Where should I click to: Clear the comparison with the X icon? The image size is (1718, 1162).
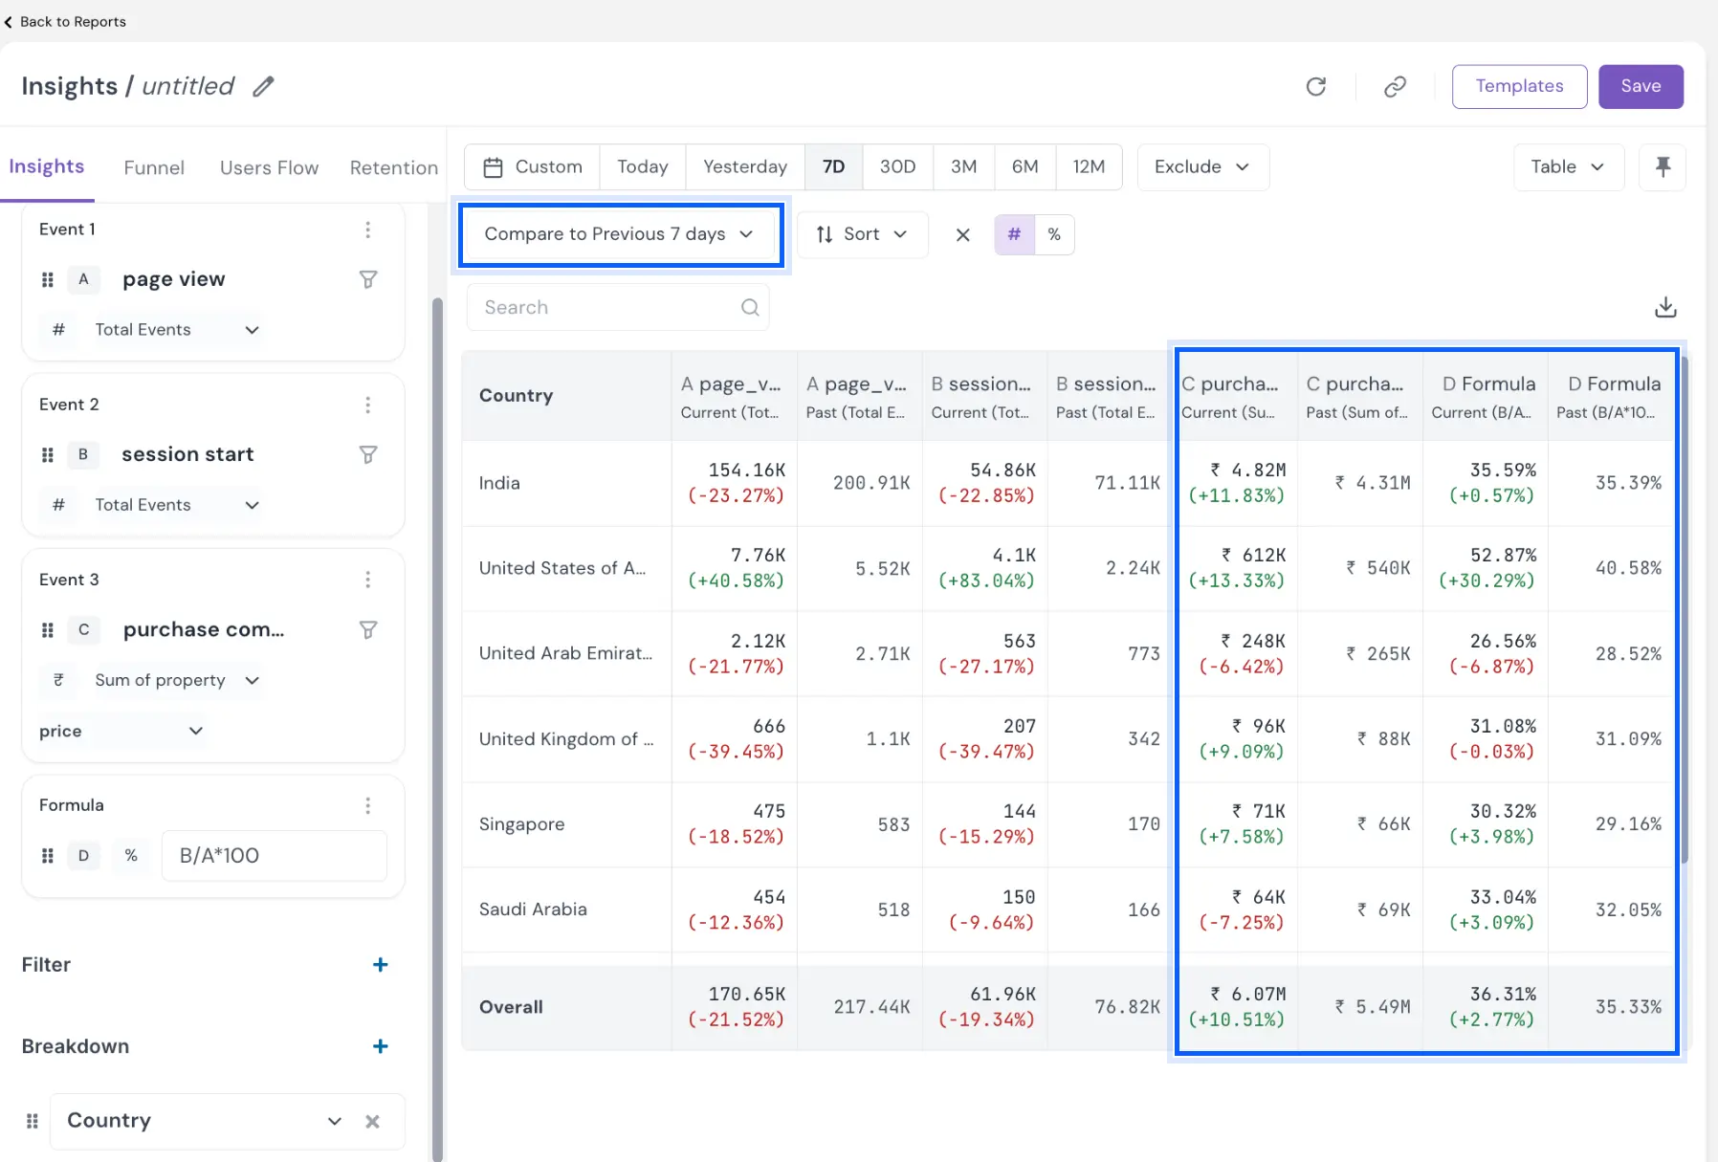coord(963,234)
